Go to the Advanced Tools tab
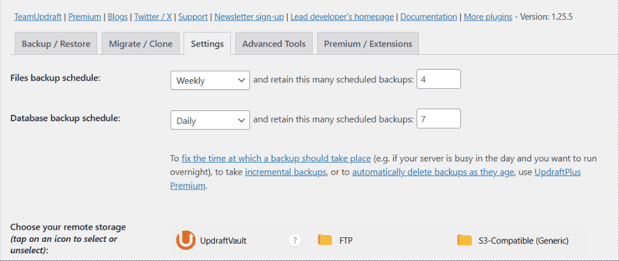The image size is (619, 261). pyautogui.click(x=274, y=43)
